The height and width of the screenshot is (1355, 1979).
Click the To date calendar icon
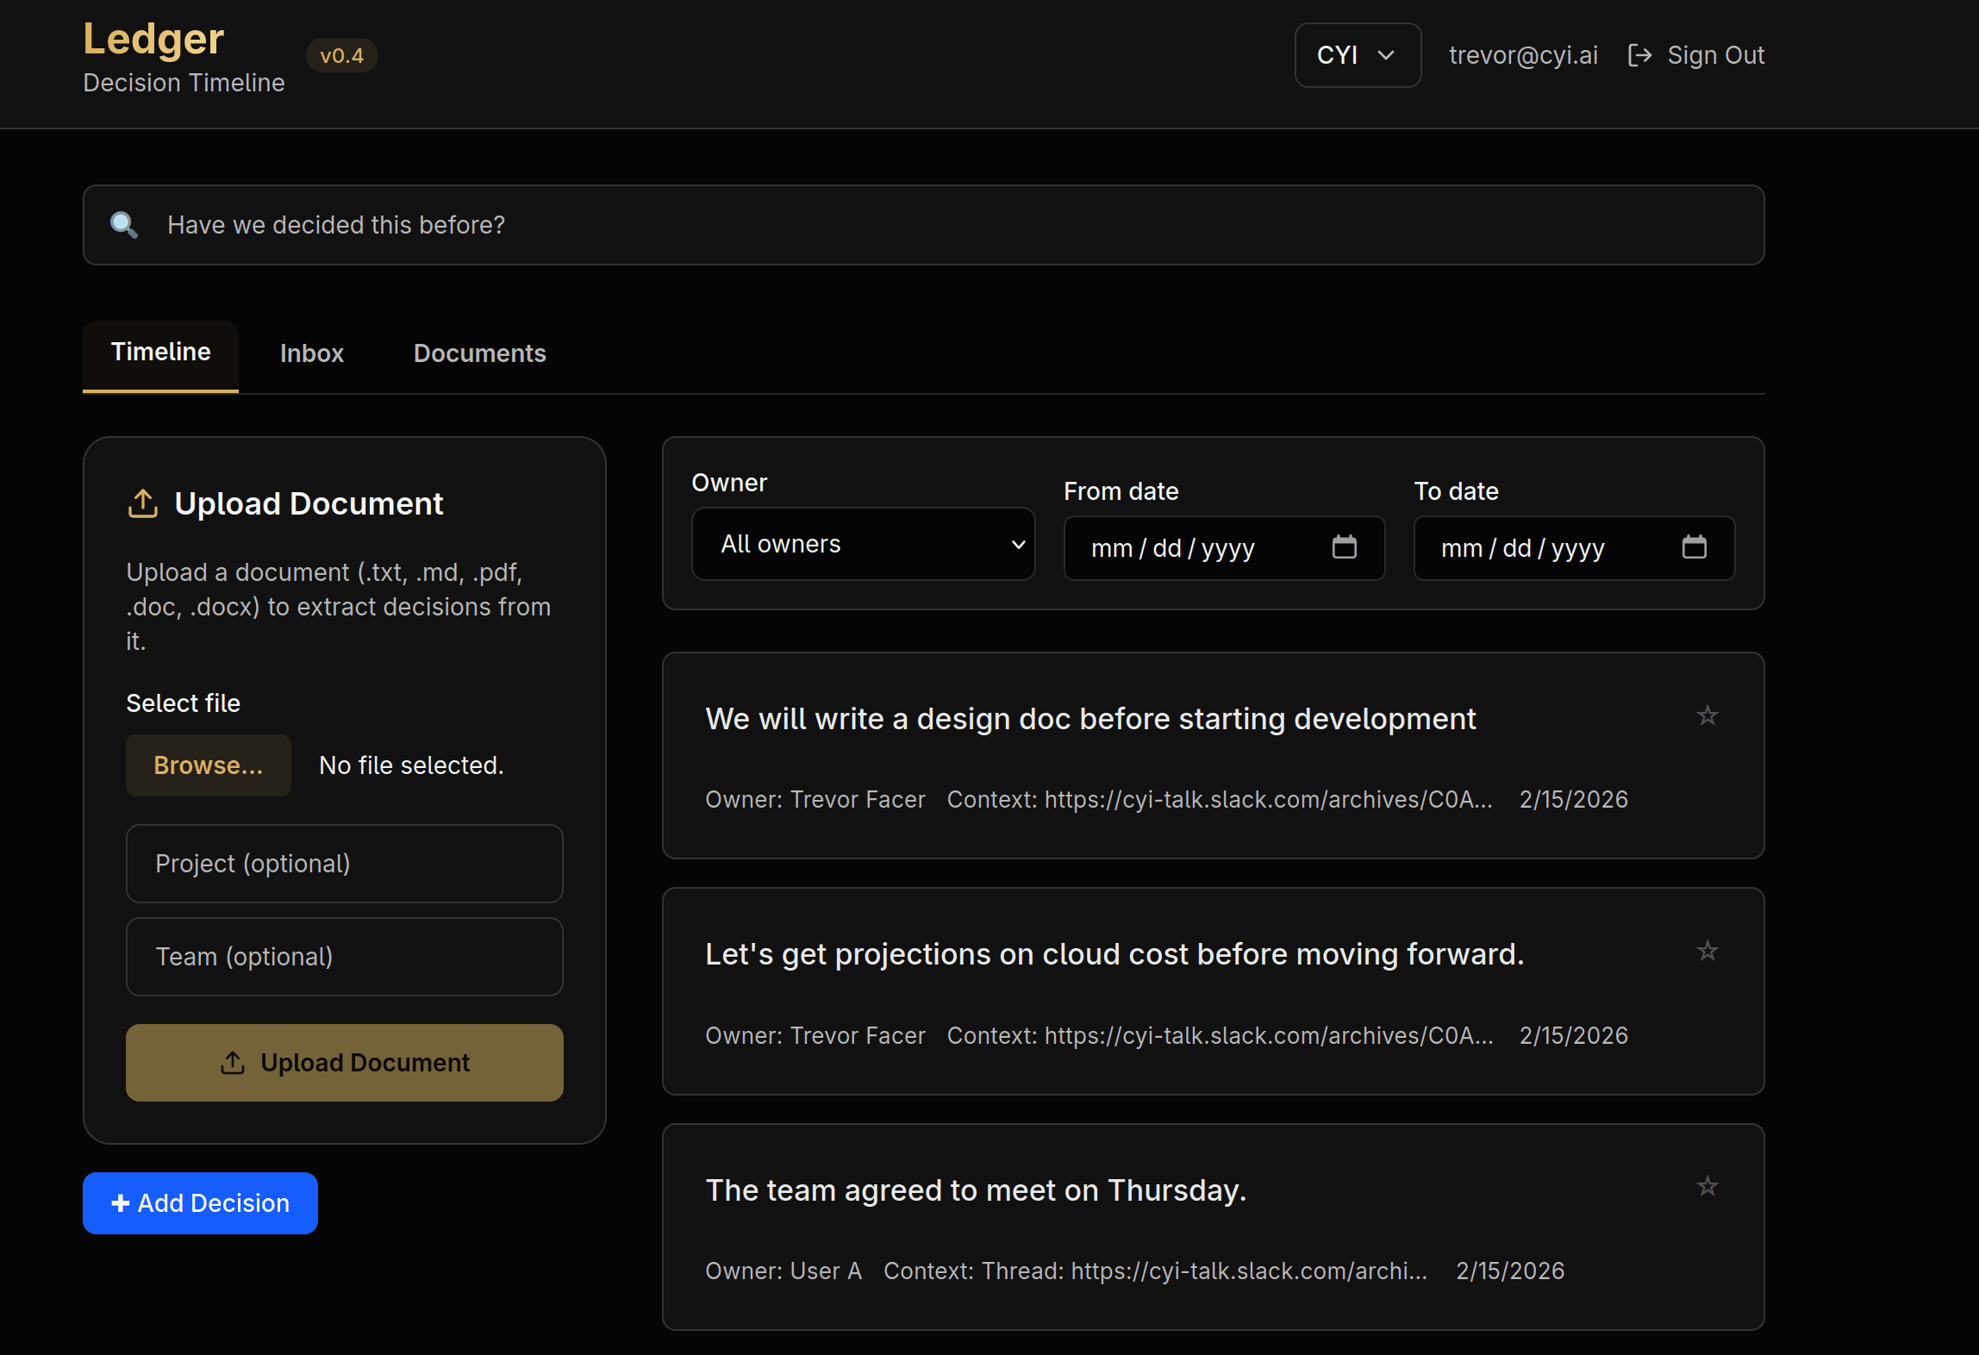1695,547
